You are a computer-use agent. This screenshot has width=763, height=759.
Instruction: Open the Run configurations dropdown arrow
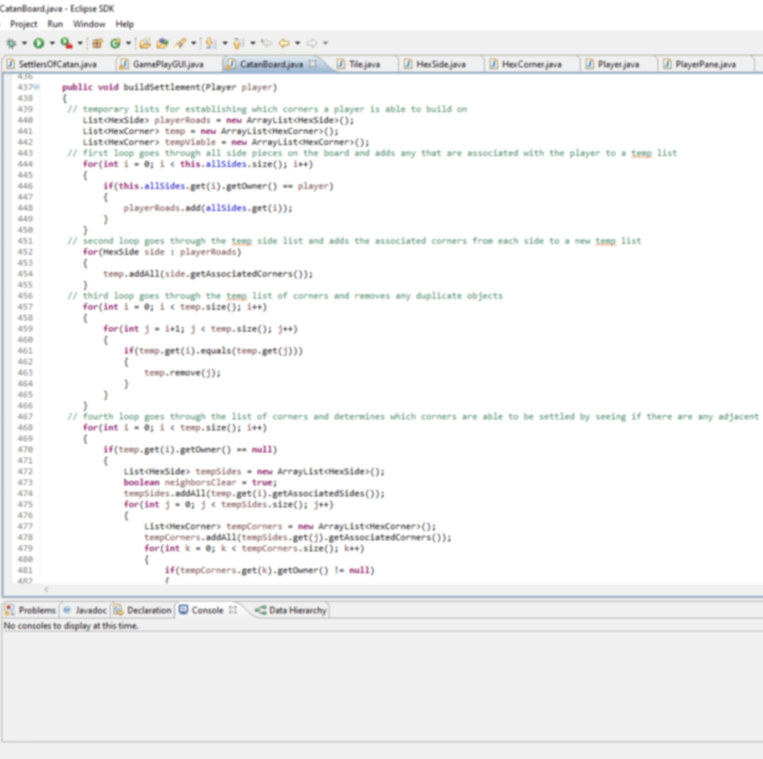point(52,43)
